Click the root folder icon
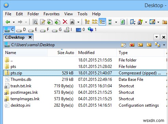The width and height of the screenshot is (168, 124). click(x=149, y=45)
